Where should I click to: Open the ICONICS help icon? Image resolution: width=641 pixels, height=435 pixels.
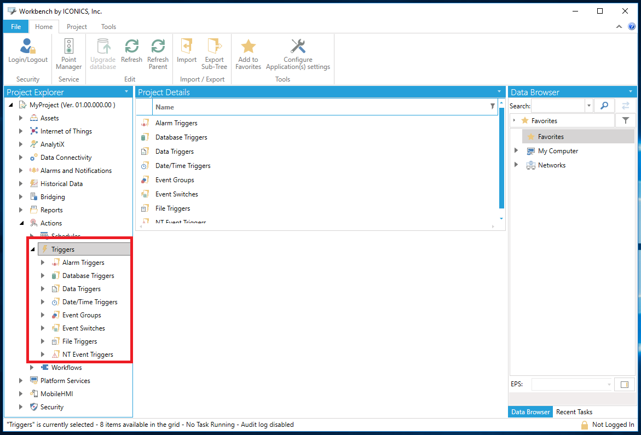[x=631, y=26]
